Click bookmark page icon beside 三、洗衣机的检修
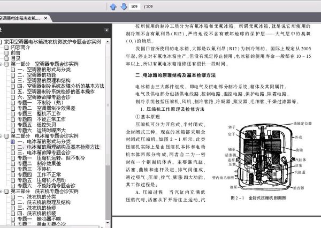 [13, 208]
